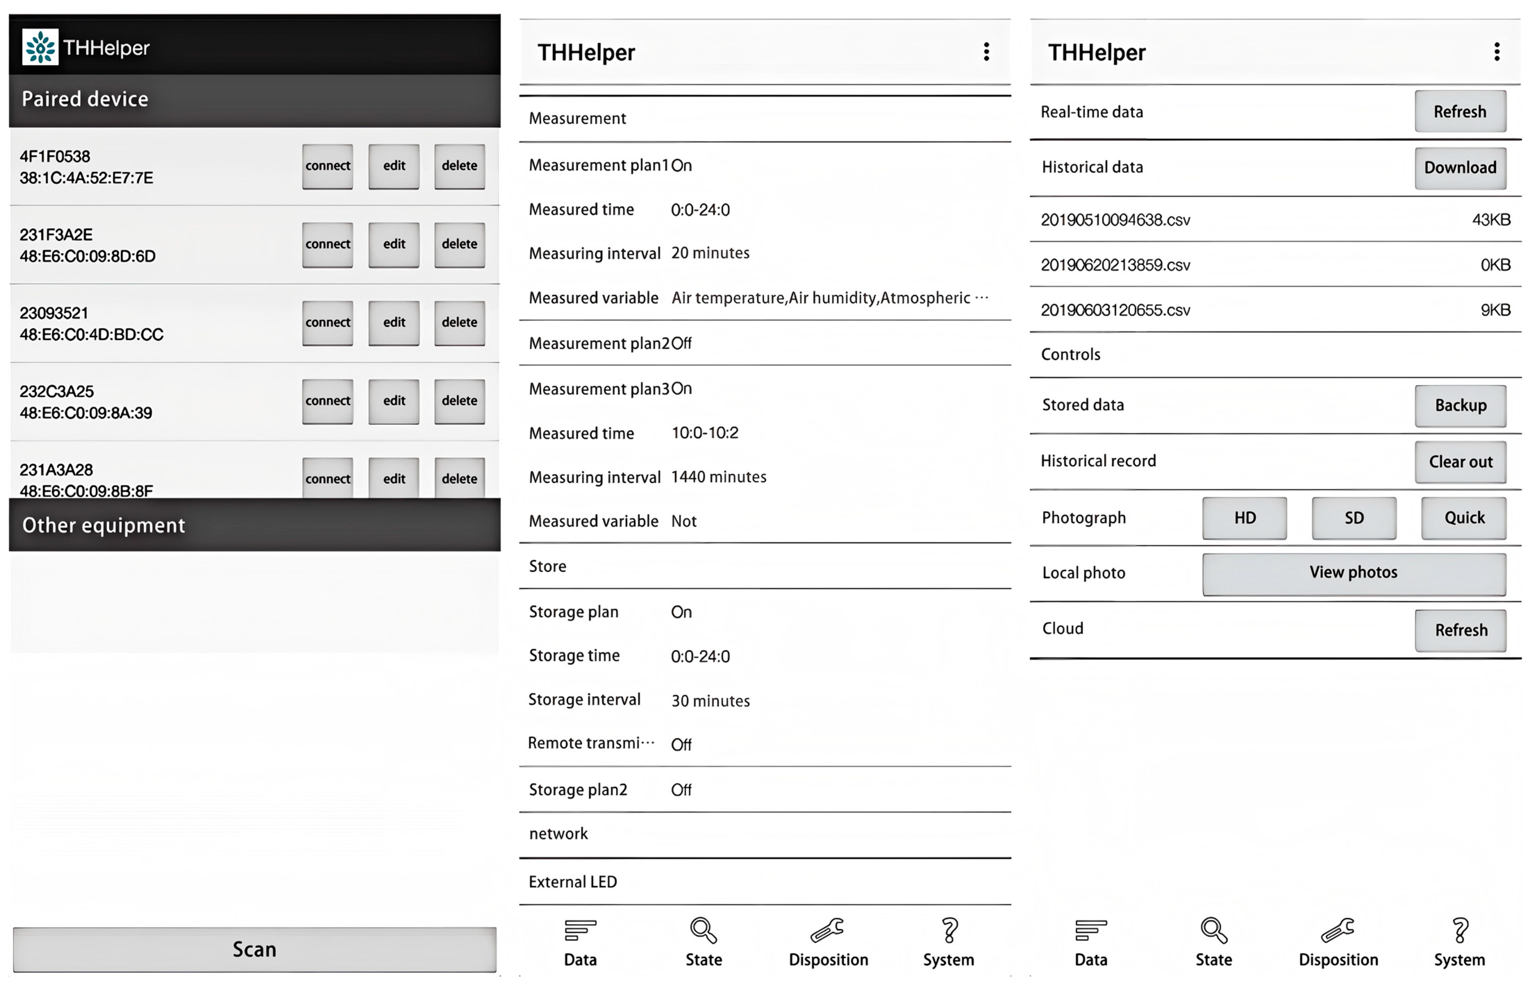Viewport: 1536px width, 985px height.
Task: Delete device 4F1F0538
Action: click(461, 167)
